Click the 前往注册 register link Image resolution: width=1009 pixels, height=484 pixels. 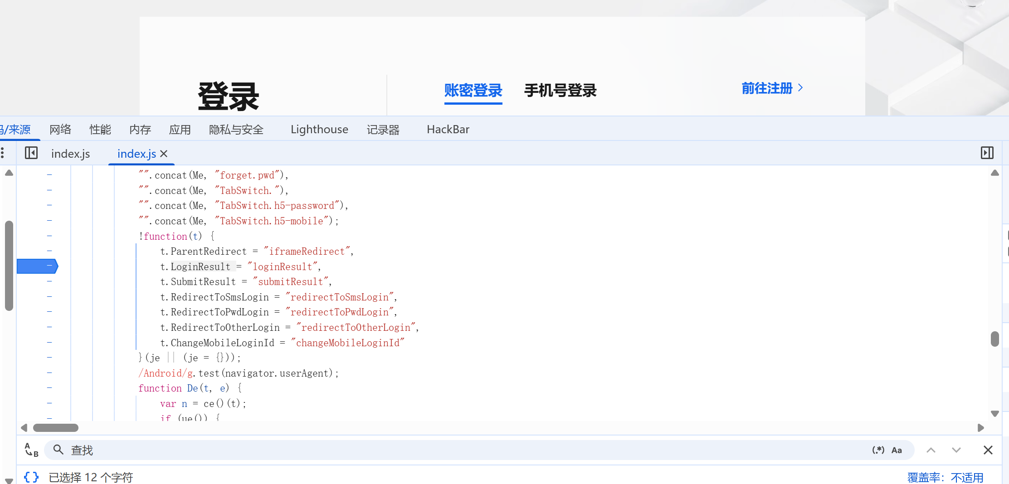click(x=771, y=88)
